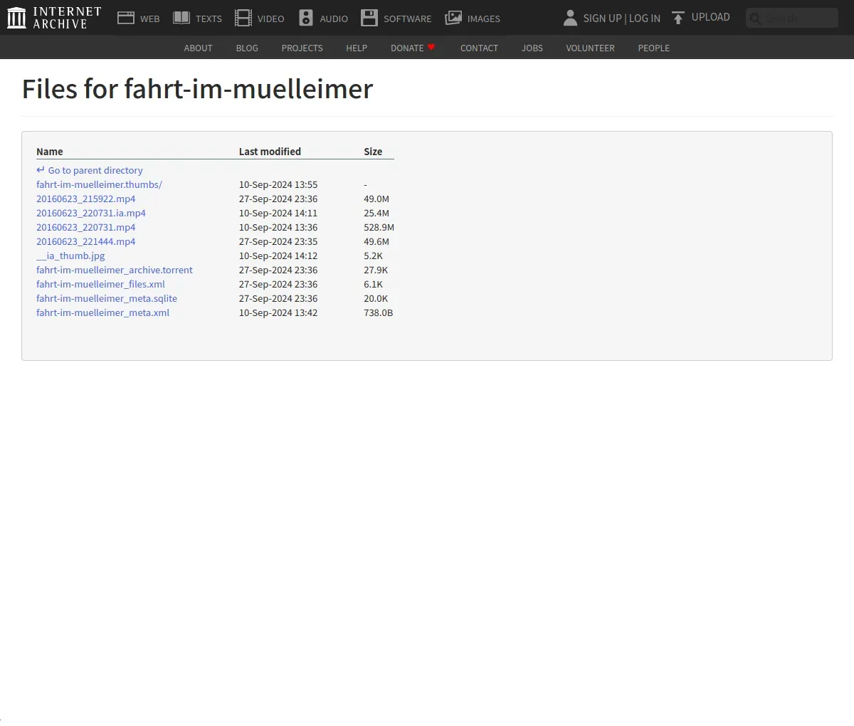The image size is (854, 726).
Task: Open the Software floppy disk icon
Action: point(369,18)
